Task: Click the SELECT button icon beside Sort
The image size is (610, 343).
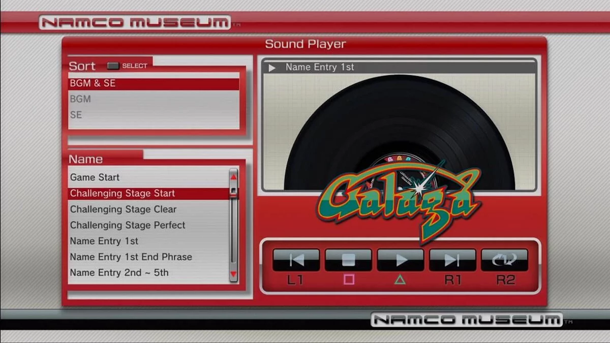Action: pos(113,66)
